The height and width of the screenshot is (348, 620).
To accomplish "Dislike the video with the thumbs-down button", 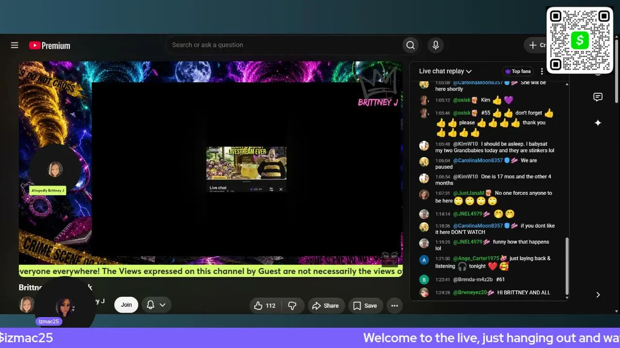I will (292, 305).
